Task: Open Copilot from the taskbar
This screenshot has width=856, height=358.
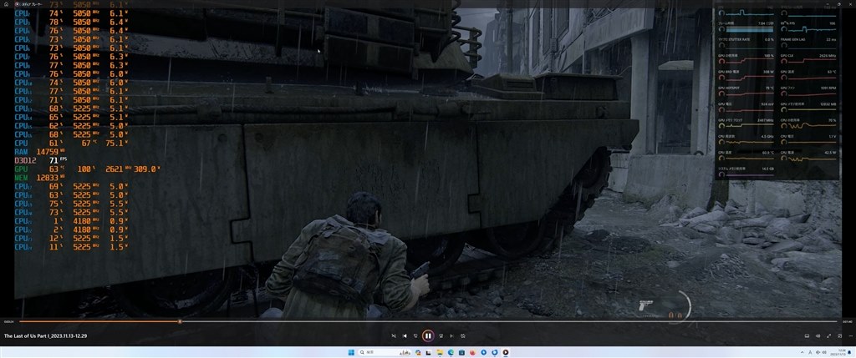Action: pyautogui.click(x=418, y=352)
